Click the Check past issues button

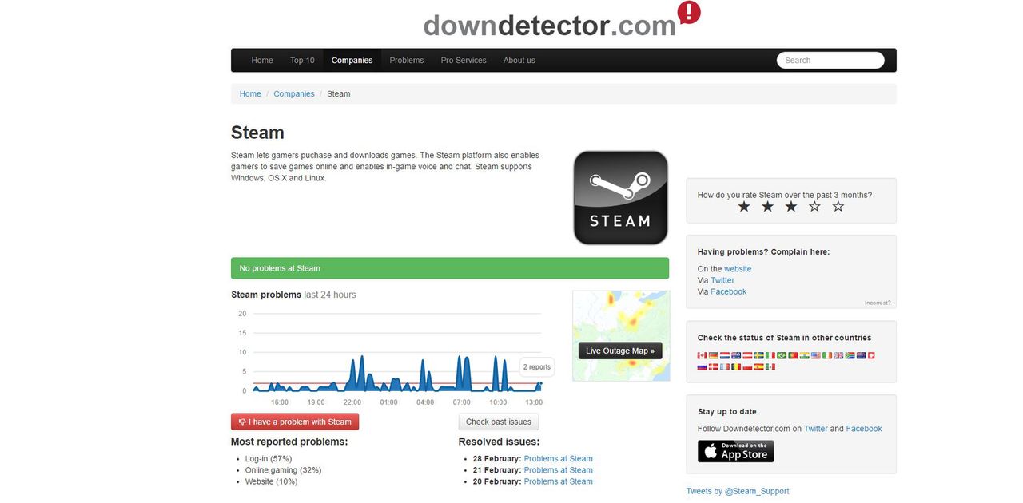coord(499,422)
